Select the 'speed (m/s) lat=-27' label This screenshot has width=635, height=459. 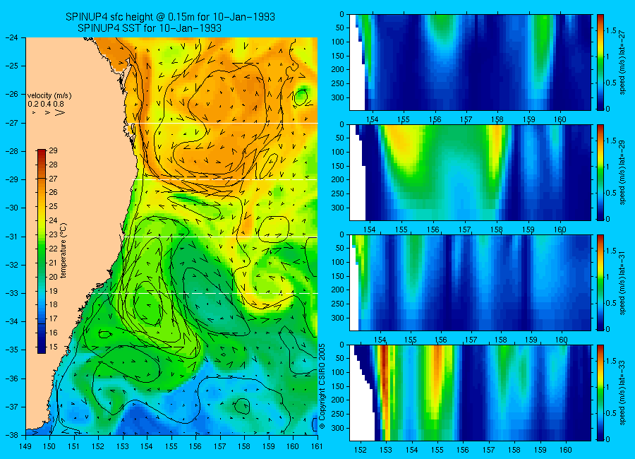coord(622,62)
